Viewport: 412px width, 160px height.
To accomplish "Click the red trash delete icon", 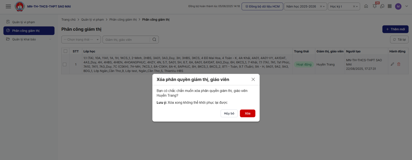I will (399, 64).
